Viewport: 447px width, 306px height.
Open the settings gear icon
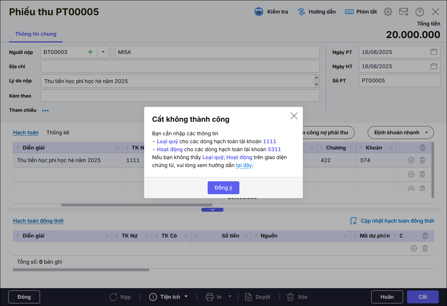click(388, 12)
